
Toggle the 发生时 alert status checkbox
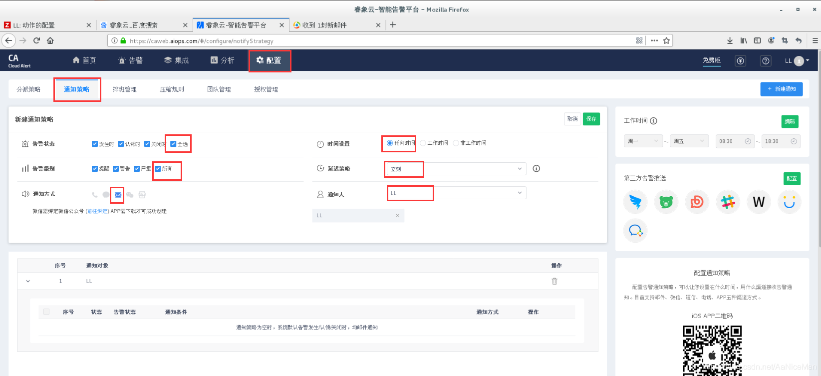[95, 144]
